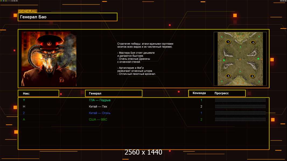Click start position marker 5 on the map
287x161 pixels.
point(252,76)
